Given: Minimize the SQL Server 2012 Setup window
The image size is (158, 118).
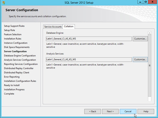Looking at the screenshot, I should [140, 2].
